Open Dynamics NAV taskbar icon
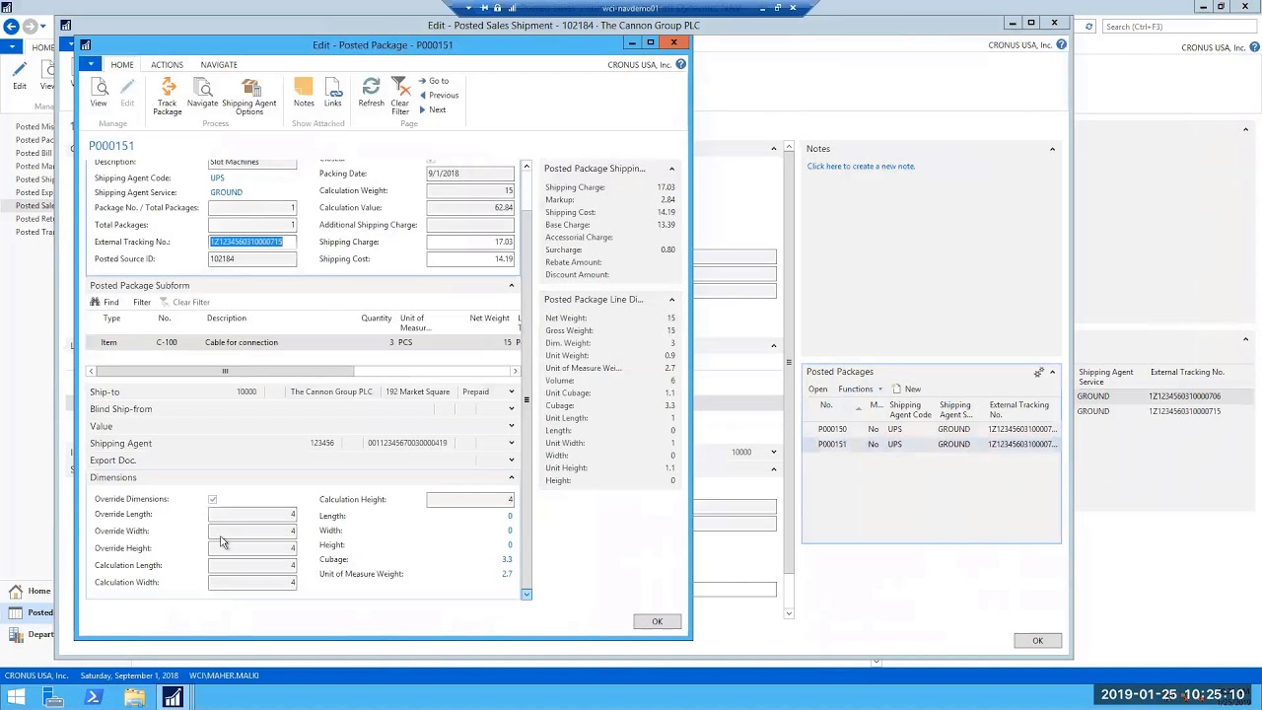The width and height of the screenshot is (1262, 710). click(173, 698)
